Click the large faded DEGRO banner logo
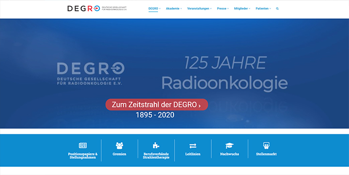 (x=91, y=74)
